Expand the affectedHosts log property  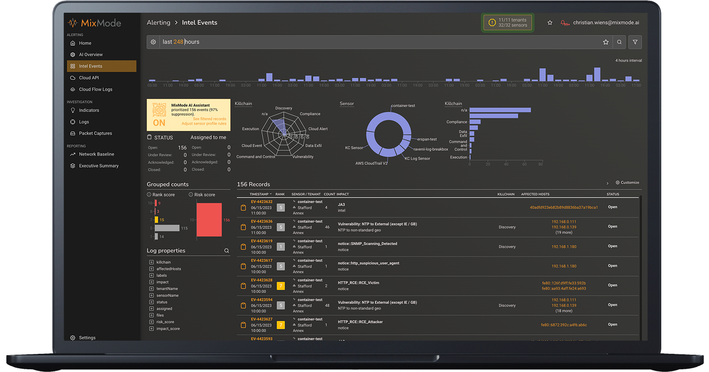pyautogui.click(x=151, y=269)
